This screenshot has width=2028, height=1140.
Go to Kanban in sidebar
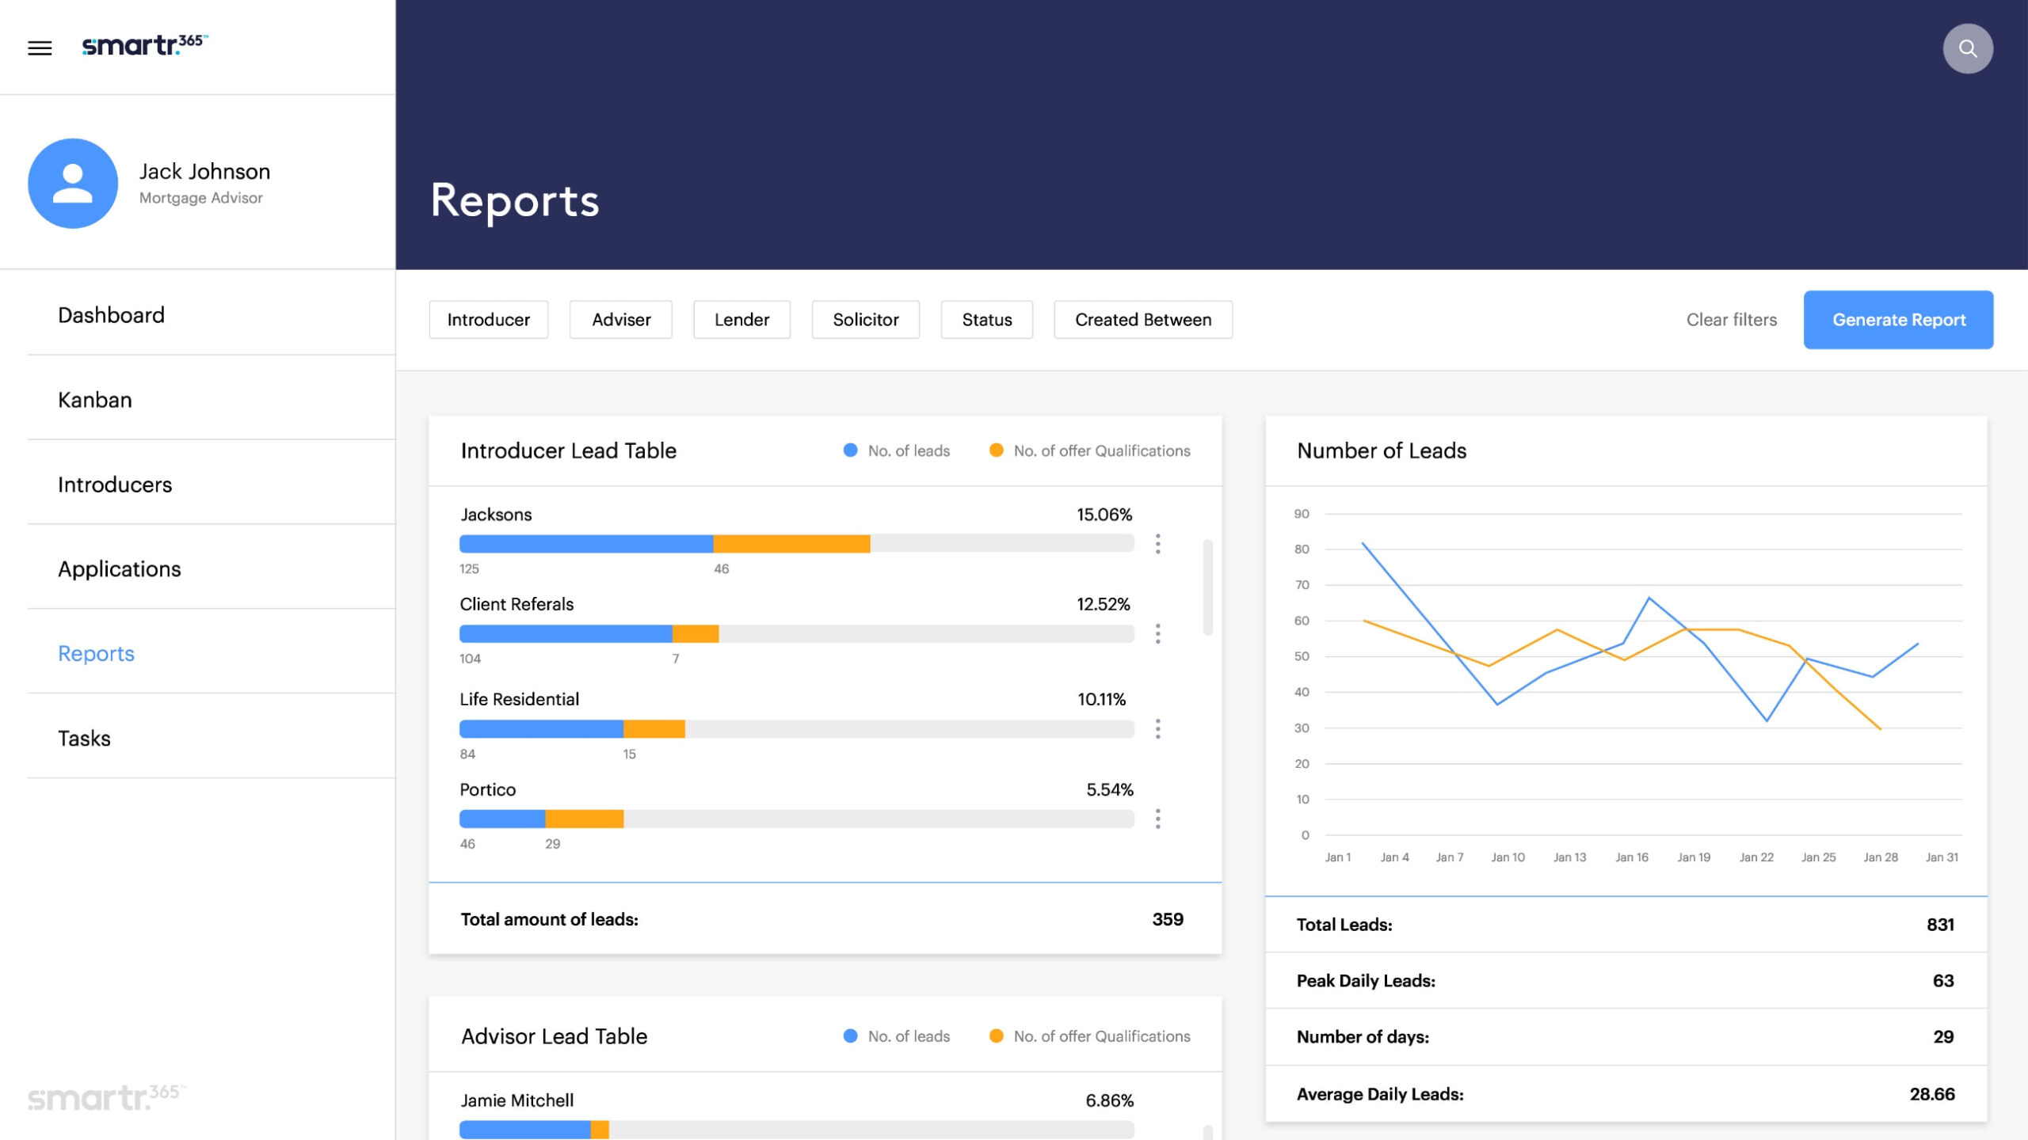(x=95, y=400)
